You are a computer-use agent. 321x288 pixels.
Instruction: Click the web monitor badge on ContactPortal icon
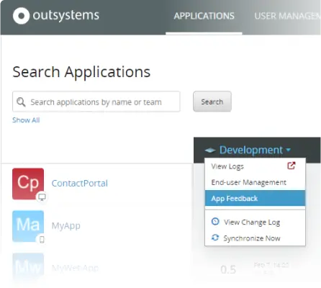click(x=42, y=197)
